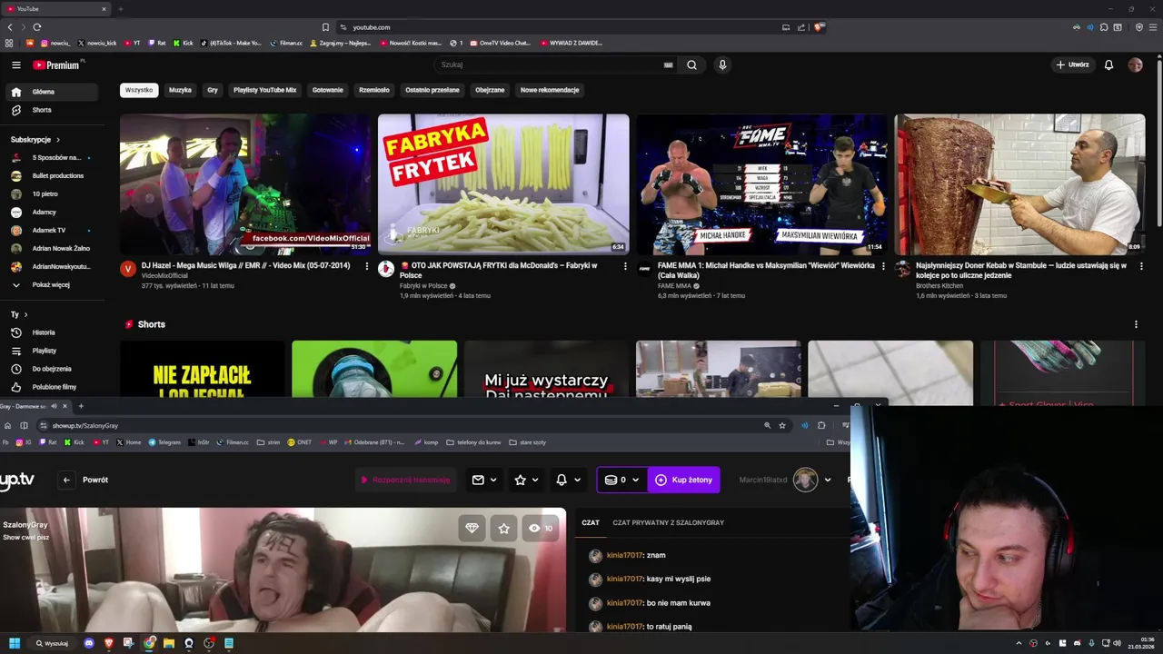Open Historia in YouTube sidebar
The height and width of the screenshot is (654, 1163).
tap(52, 332)
